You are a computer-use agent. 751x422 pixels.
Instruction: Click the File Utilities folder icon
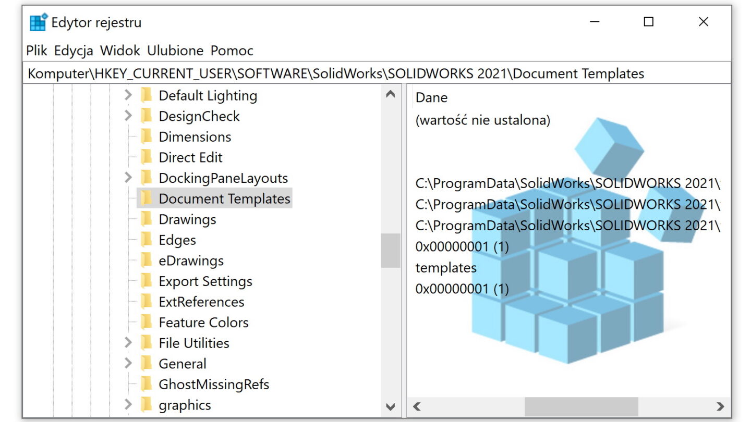pos(146,343)
